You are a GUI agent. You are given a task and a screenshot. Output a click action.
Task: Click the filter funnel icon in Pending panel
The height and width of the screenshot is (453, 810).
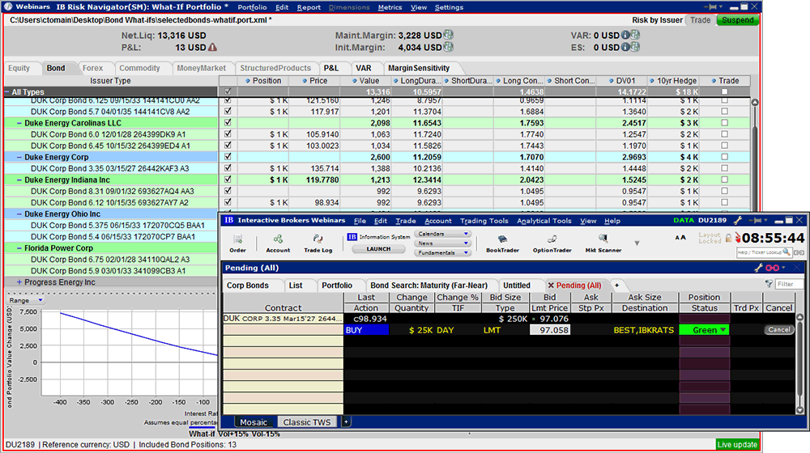click(769, 284)
